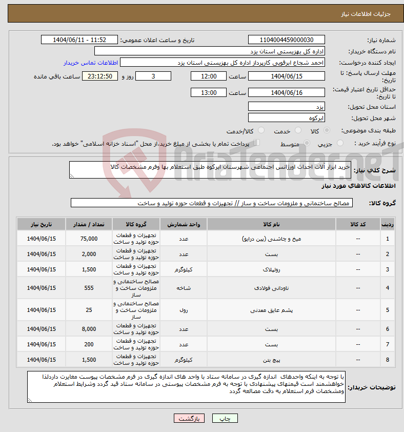Click the نام کالا column header
Image resolution: width=404 pixels, height=432 pixels.
click(271, 224)
